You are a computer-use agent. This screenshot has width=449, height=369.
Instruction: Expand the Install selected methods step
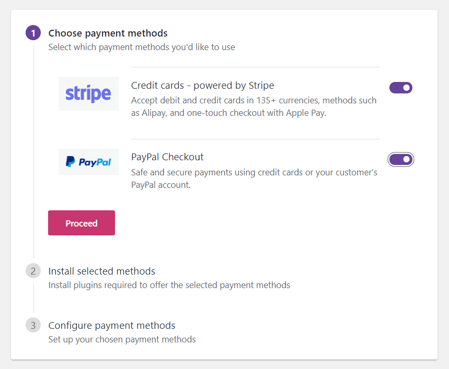tap(101, 271)
